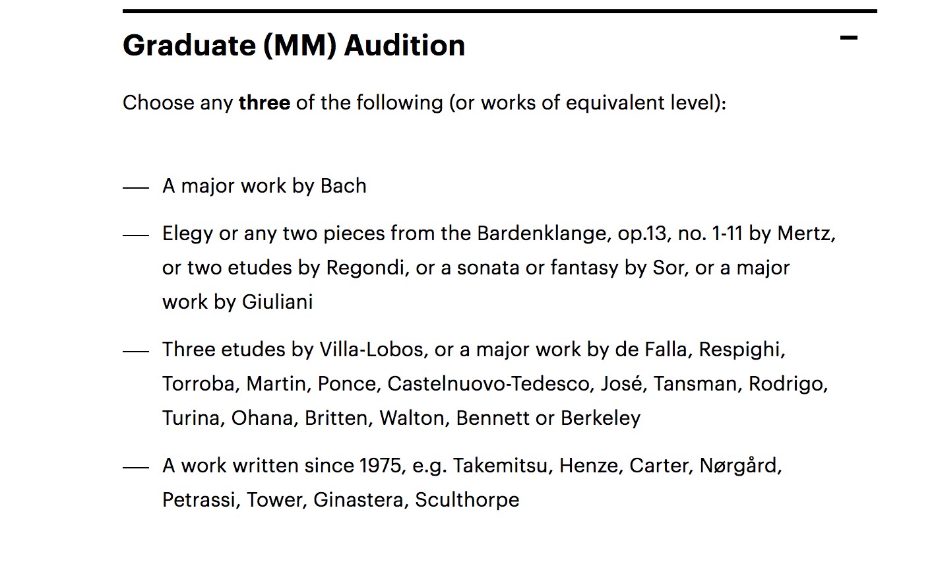Select the instructions line starting with 'Choose any'

coord(423,103)
